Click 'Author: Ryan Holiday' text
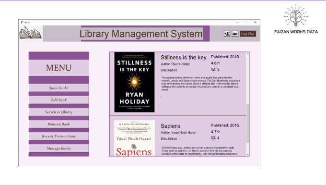The height and width of the screenshot is (185, 326). pyautogui.click(x=175, y=64)
